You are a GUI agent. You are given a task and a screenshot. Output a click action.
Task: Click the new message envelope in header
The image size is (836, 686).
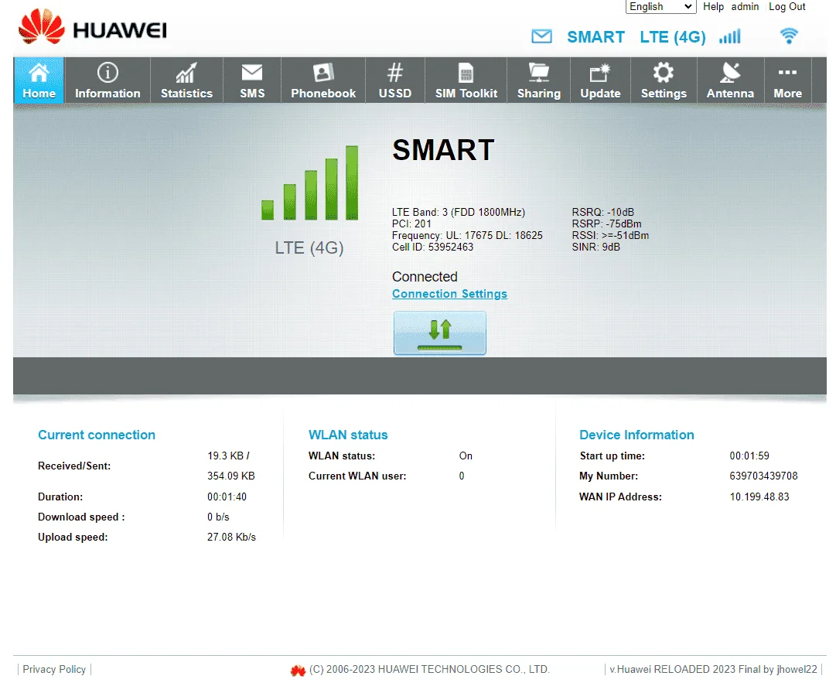coord(541,36)
